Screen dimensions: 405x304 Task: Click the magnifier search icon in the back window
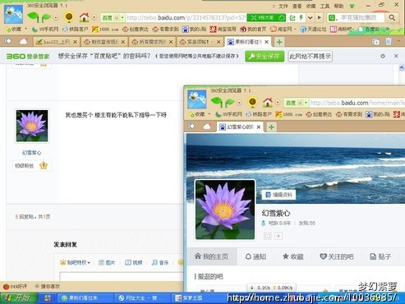[x=392, y=18]
